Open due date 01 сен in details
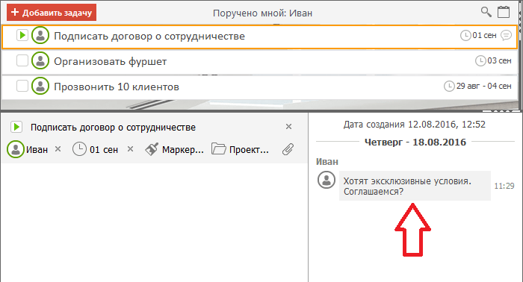 pyautogui.click(x=96, y=149)
